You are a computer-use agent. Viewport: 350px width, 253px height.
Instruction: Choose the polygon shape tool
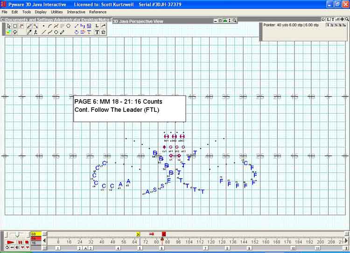point(68,26)
